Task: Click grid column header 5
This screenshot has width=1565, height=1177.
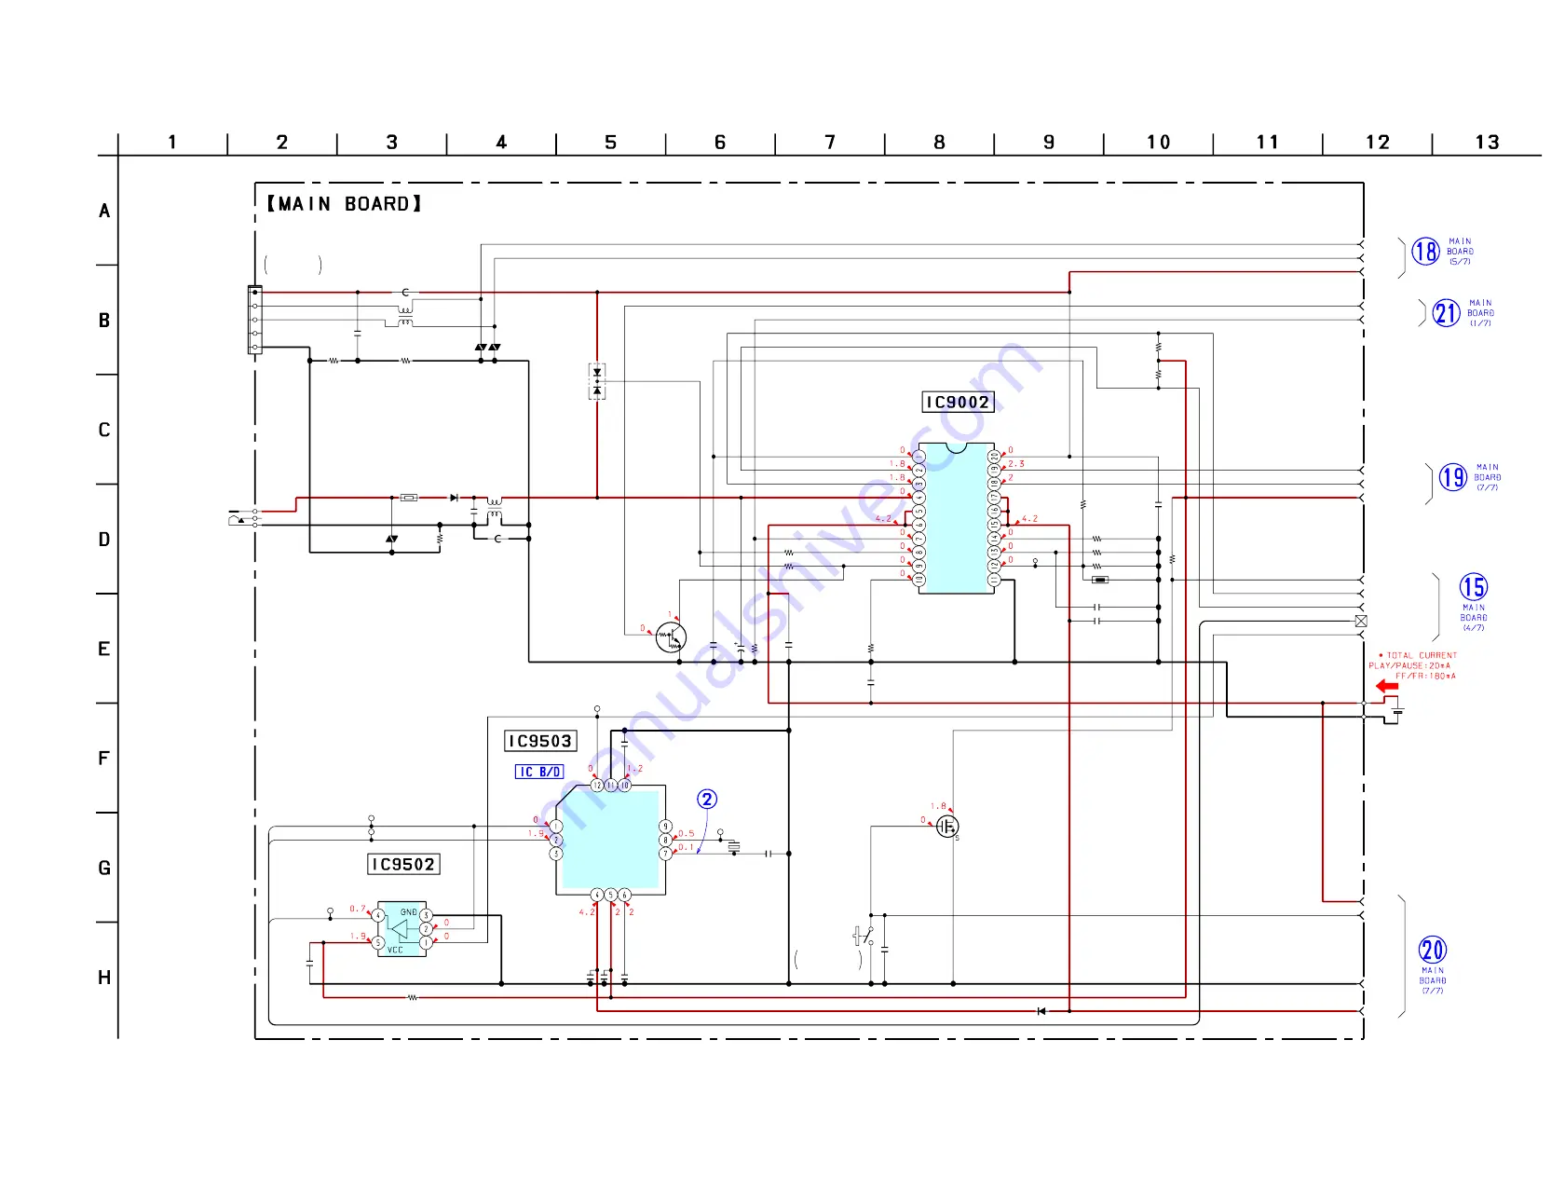Action: coord(611,143)
